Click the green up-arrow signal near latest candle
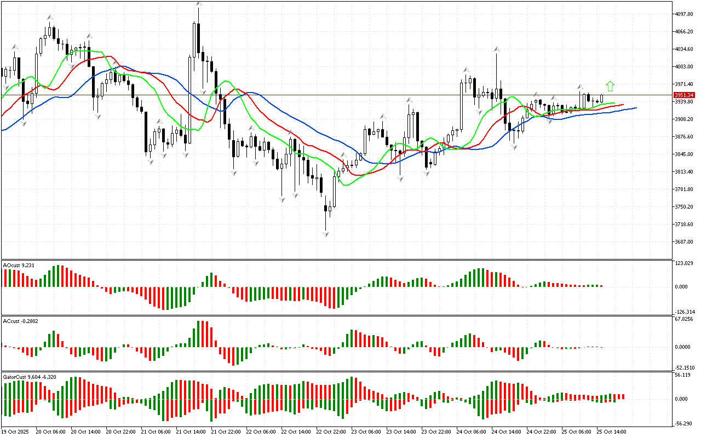The width and height of the screenshot is (701, 438). pyautogui.click(x=610, y=86)
